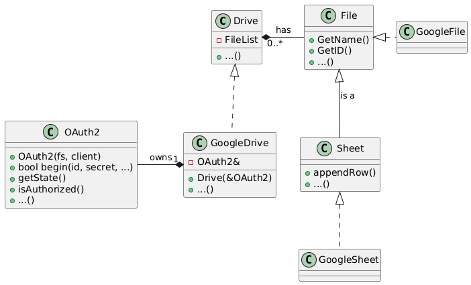Click the red square beside OAuth2&
This screenshot has height=285, width=471.
pos(191,162)
